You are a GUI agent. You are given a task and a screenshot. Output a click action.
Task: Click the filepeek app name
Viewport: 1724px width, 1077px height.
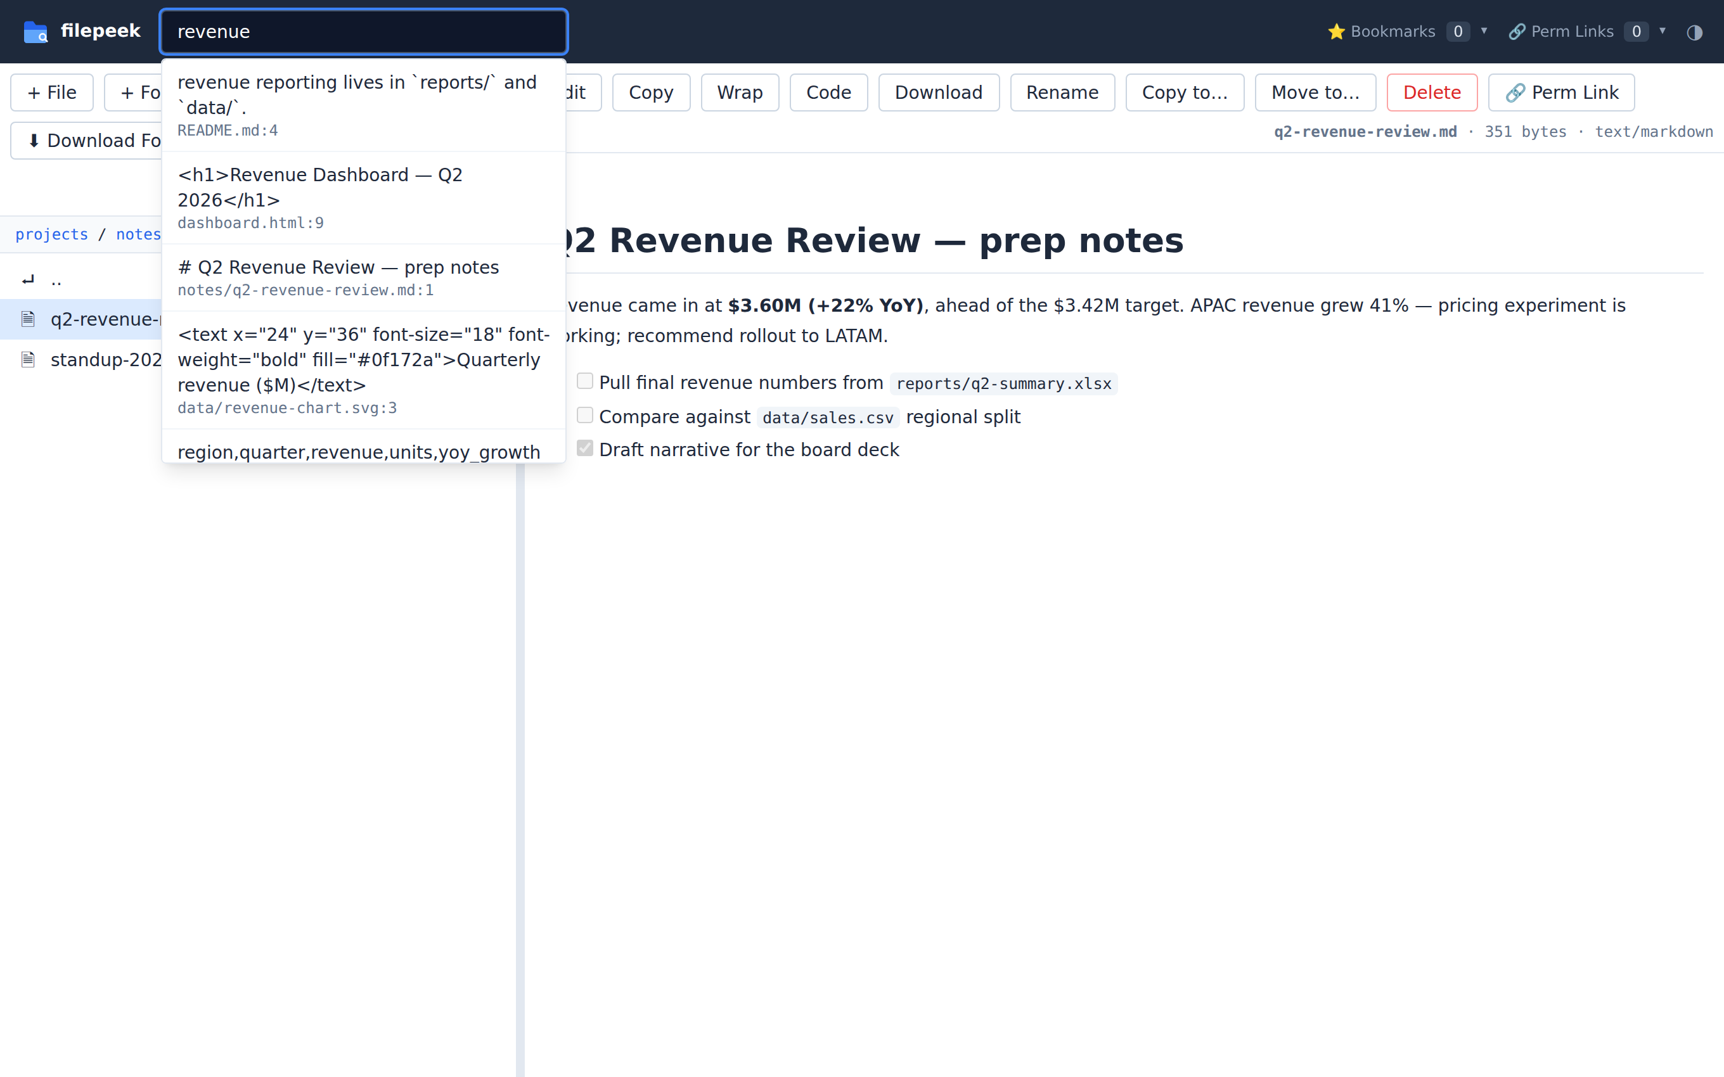(x=100, y=30)
